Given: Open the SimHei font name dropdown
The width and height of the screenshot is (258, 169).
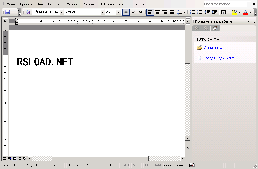Looking at the screenshot, I should (102, 12).
